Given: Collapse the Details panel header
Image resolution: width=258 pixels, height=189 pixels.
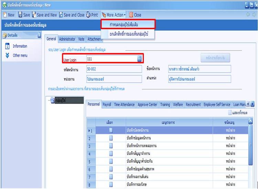Looking at the screenshot, I should [x=39, y=35].
